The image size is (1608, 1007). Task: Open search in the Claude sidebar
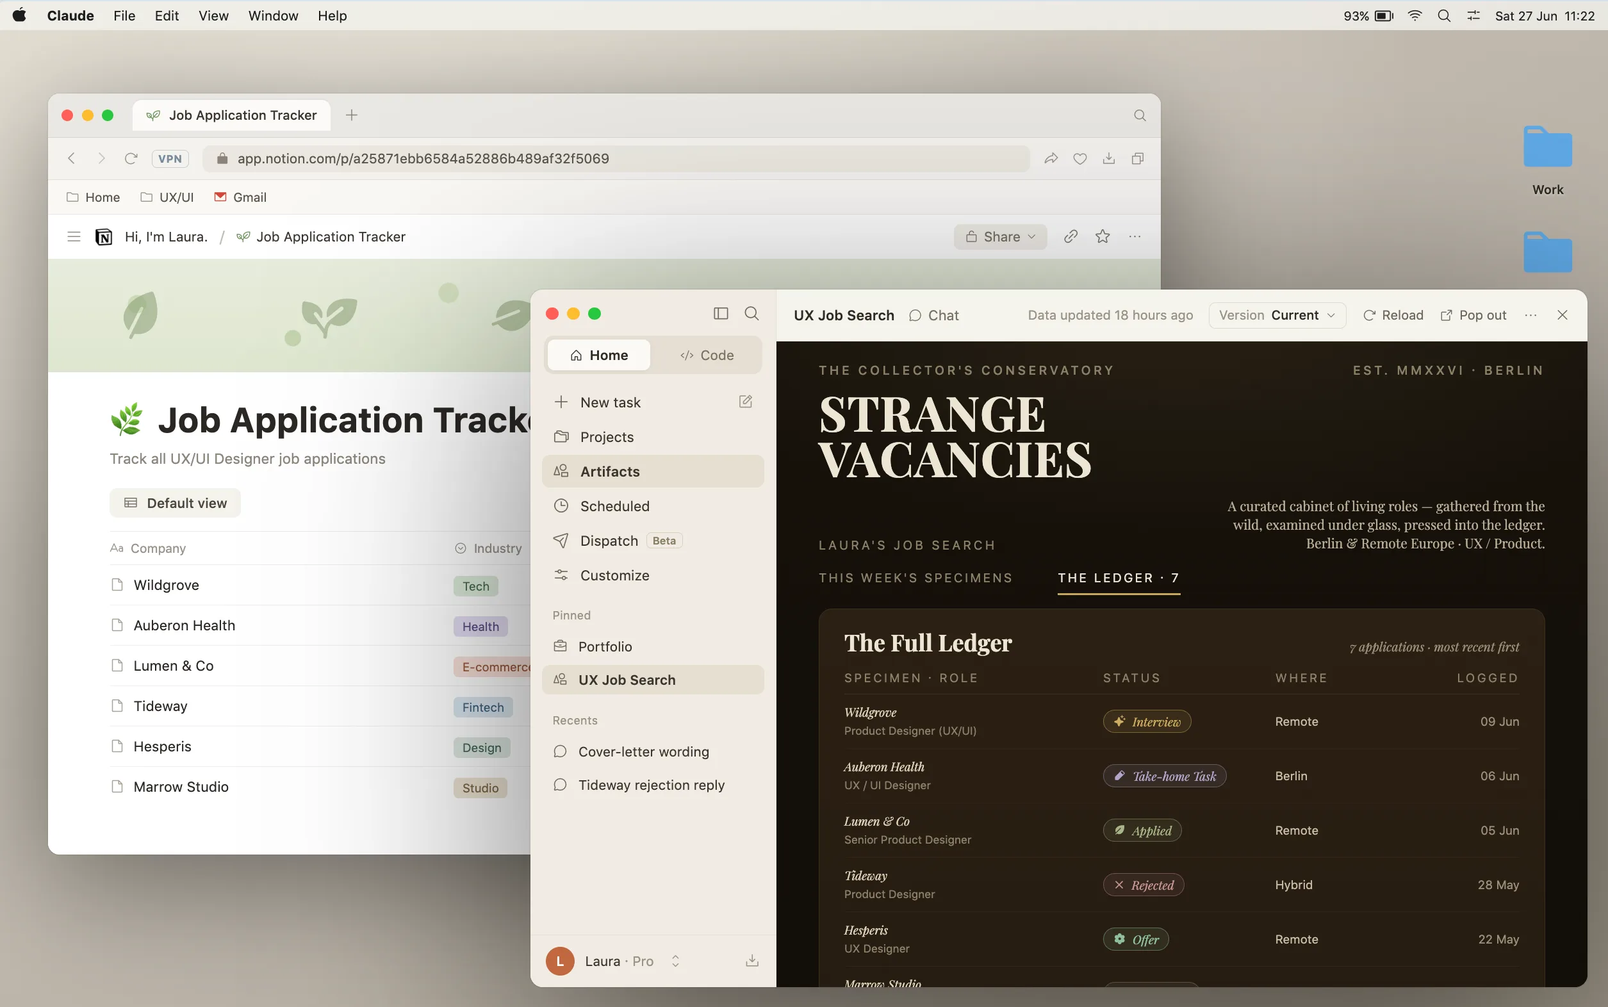[751, 314]
